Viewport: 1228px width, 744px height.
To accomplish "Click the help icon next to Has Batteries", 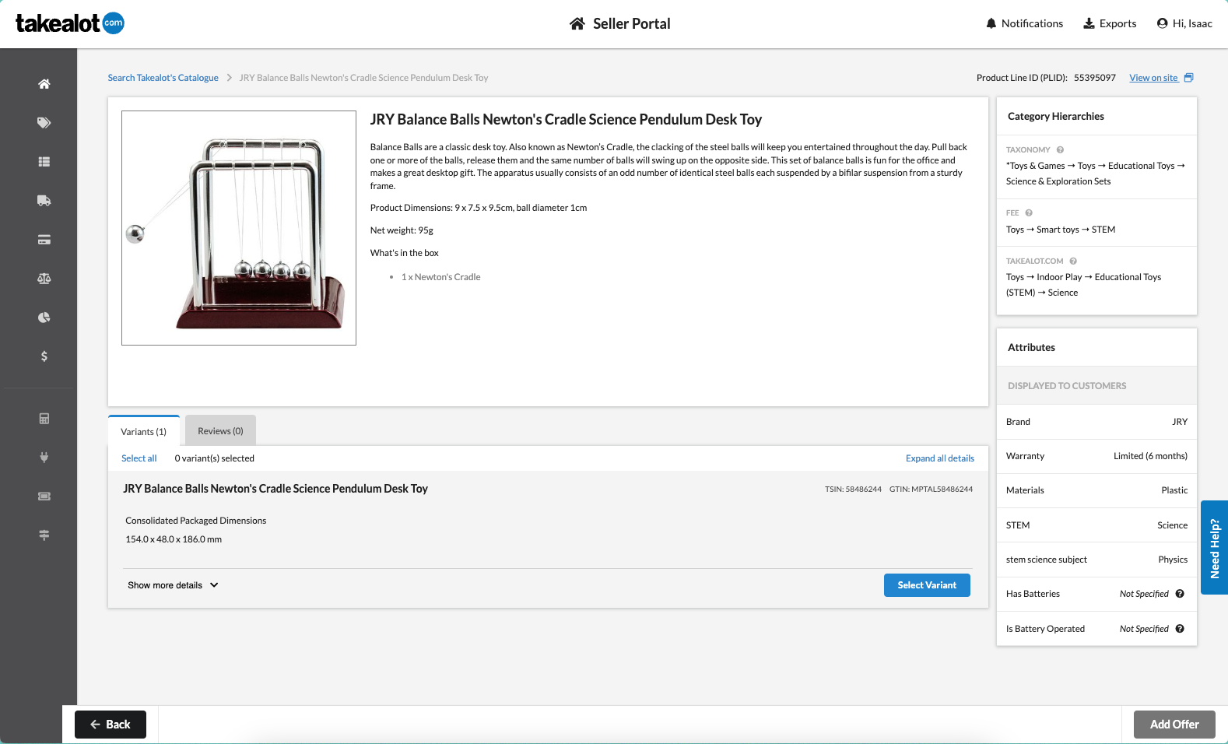I will 1180,594.
